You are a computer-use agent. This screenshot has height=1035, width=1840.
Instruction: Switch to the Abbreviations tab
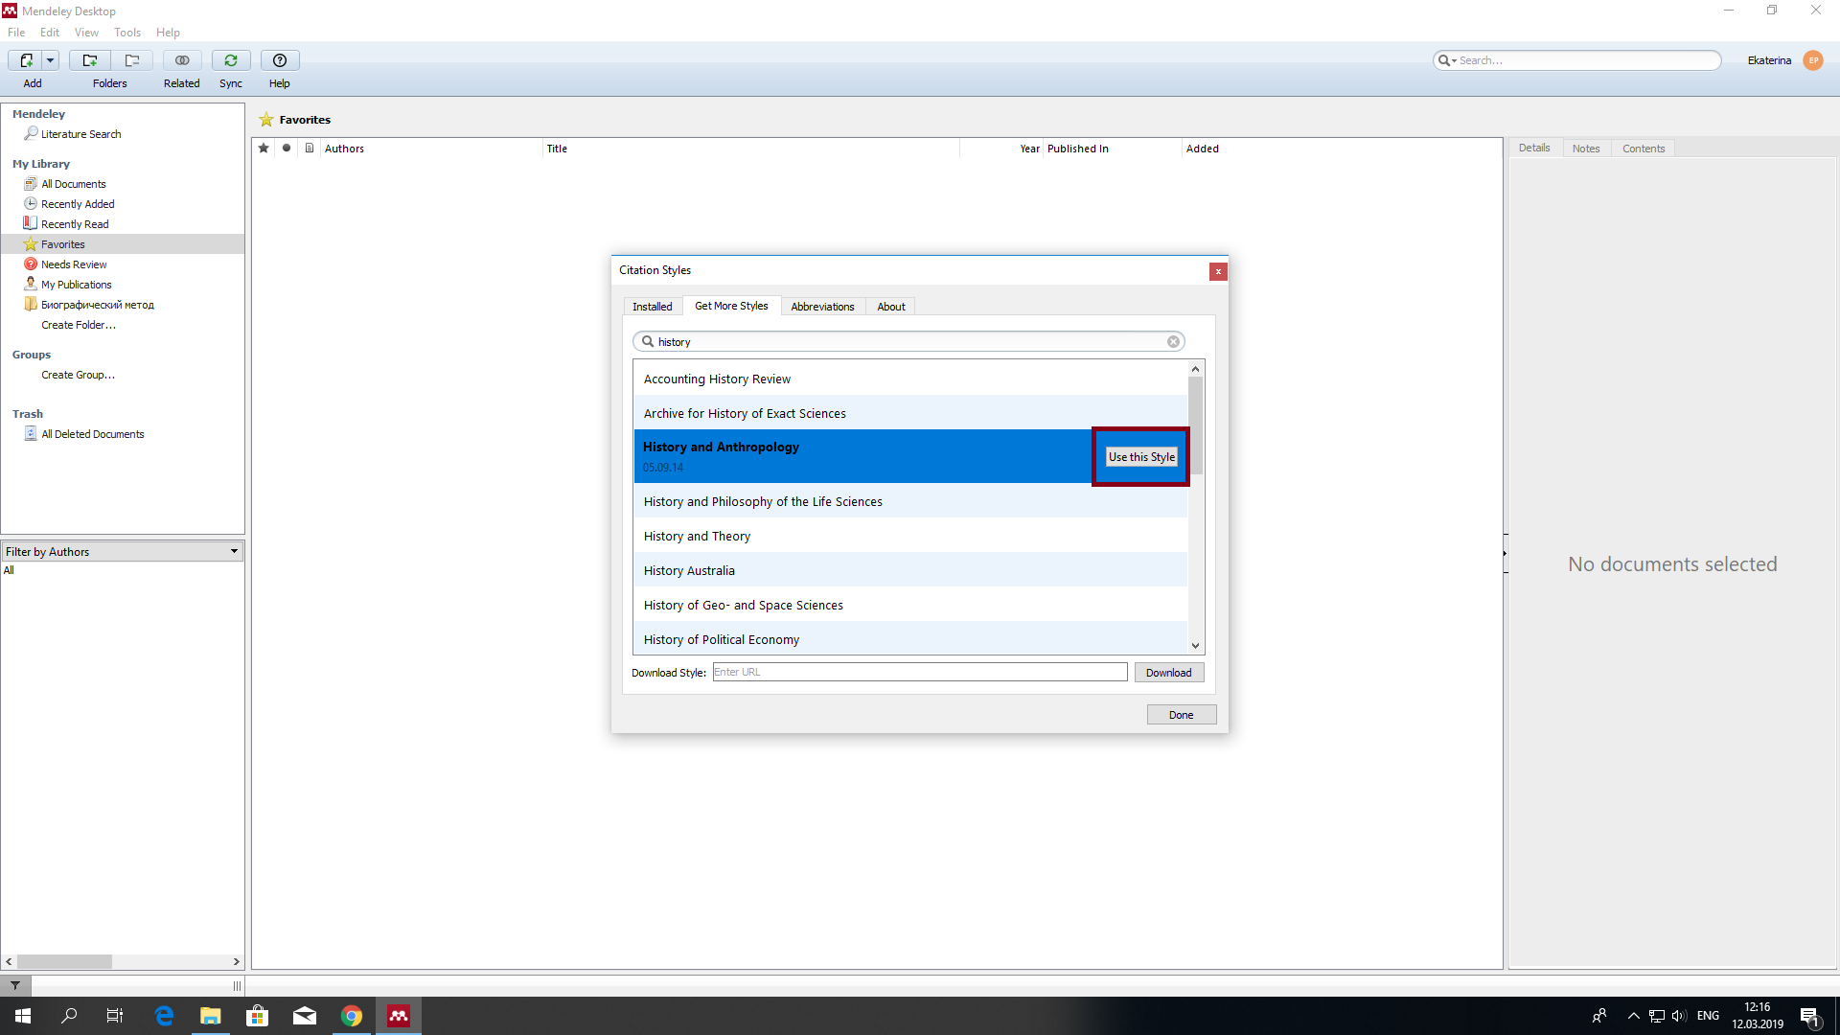click(822, 307)
